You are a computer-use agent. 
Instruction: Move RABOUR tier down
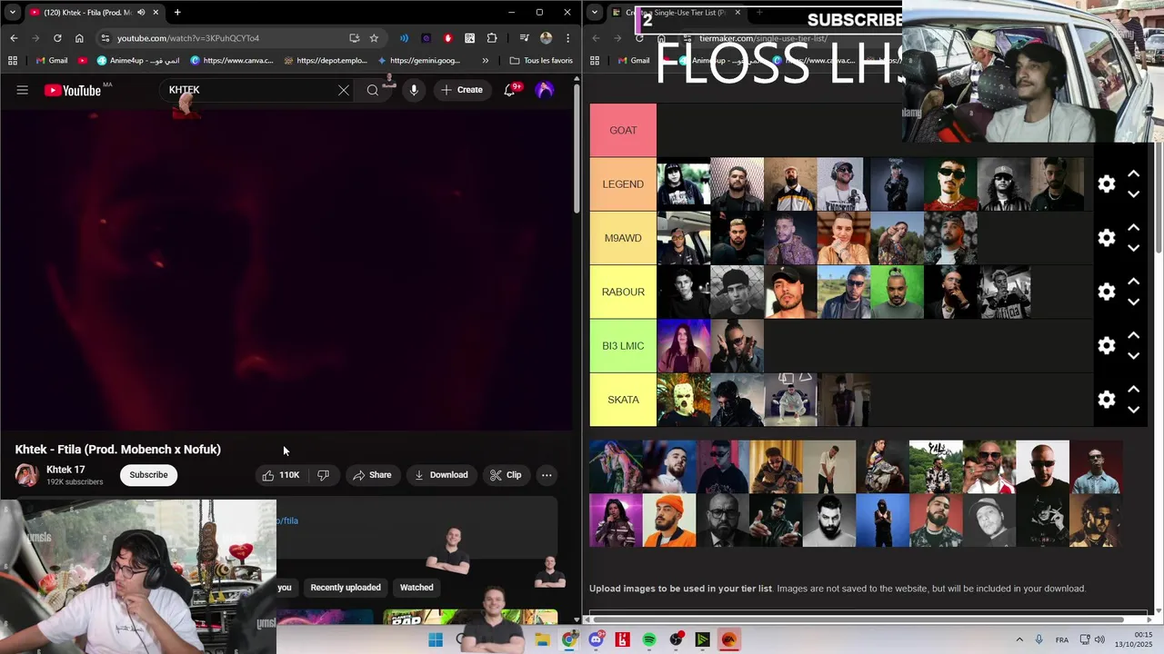pos(1134,302)
